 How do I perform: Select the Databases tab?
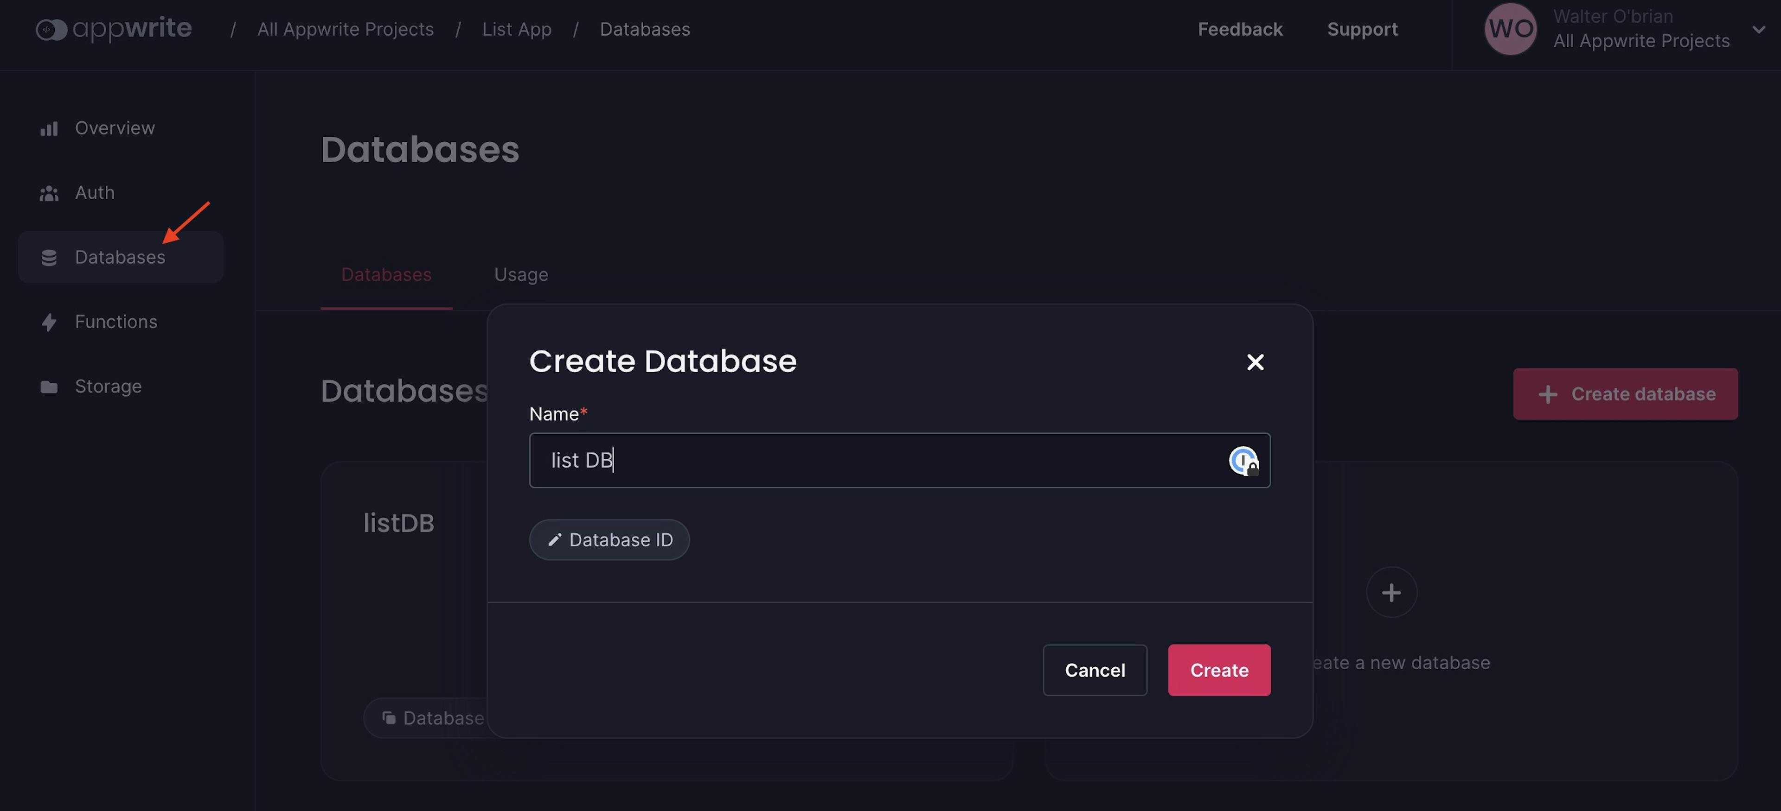pos(386,274)
